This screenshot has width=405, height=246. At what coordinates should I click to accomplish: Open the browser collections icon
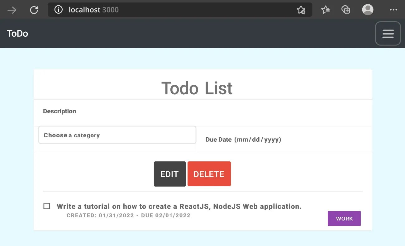(x=346, y=10)
